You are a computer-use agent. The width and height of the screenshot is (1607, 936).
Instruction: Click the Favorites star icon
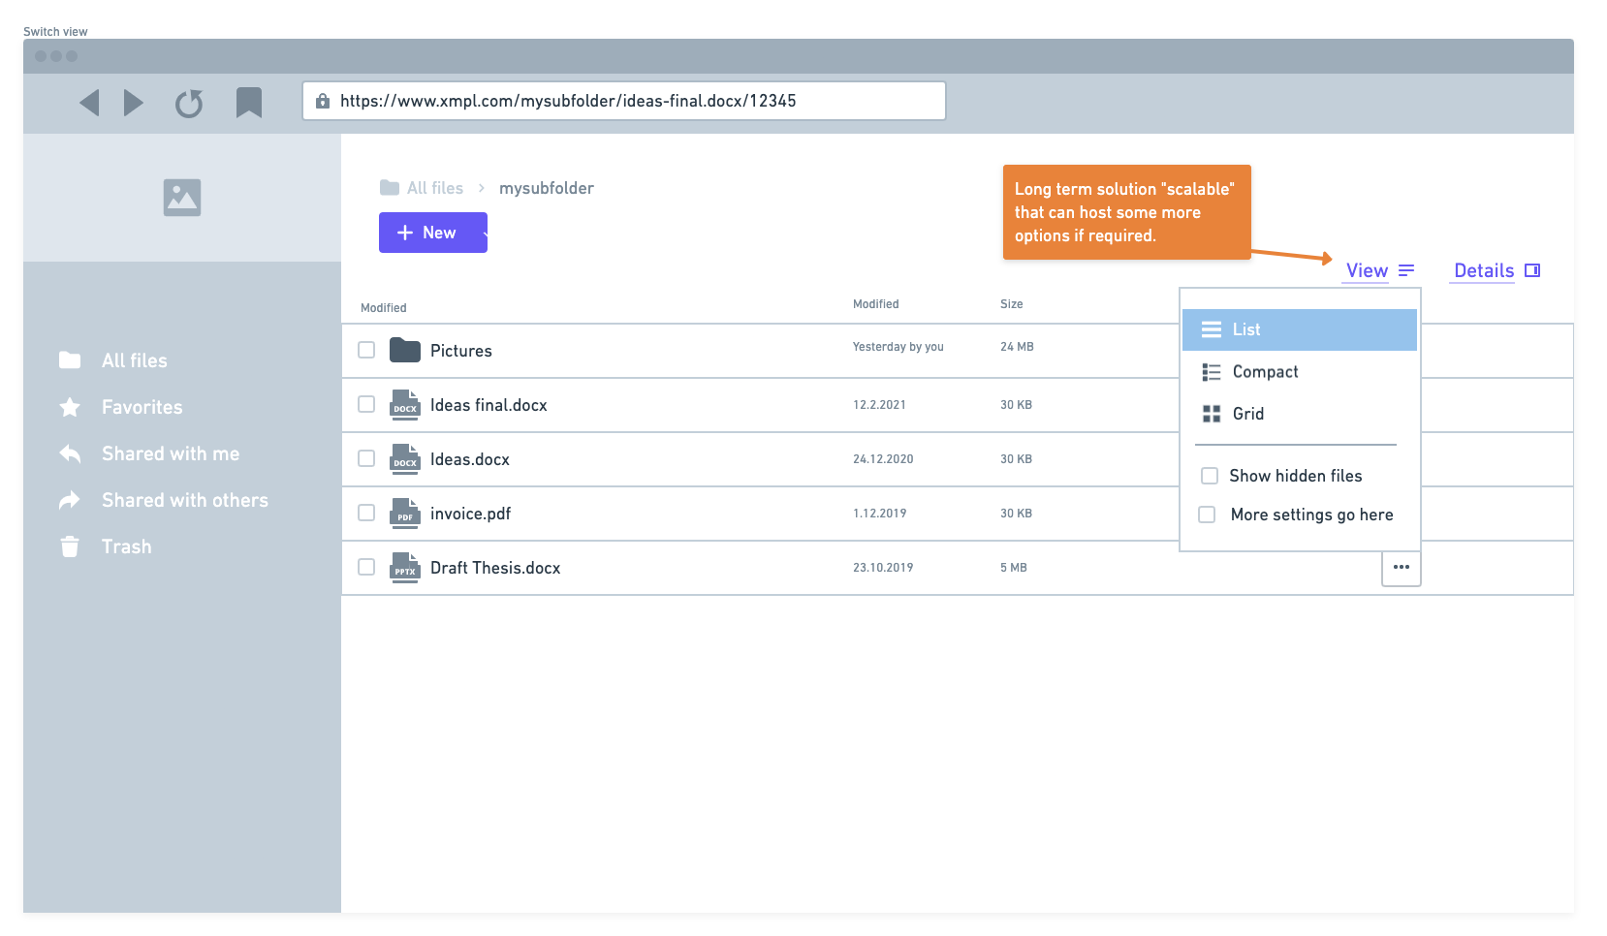pos(70,407)
